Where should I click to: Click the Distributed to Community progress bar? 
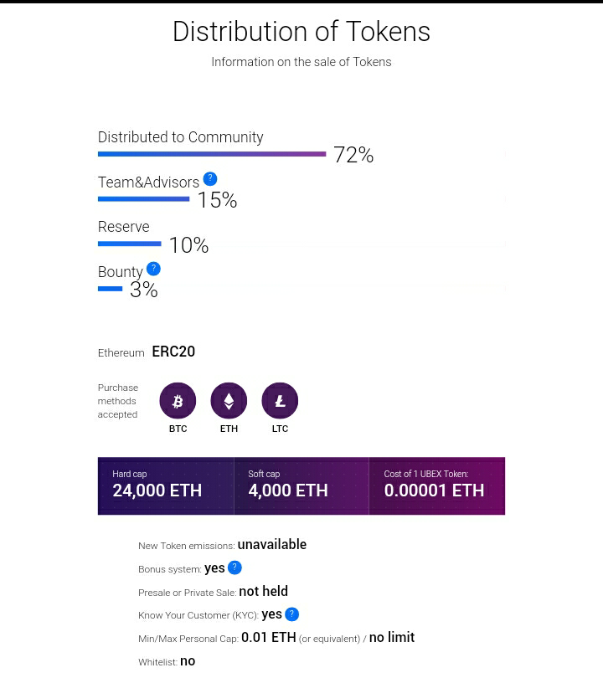[211, 154]
